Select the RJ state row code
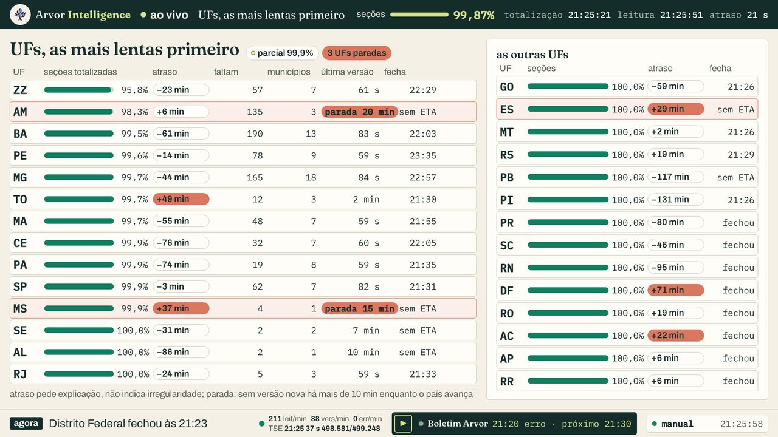Viewport: 778px width, 437px height. 20,374
